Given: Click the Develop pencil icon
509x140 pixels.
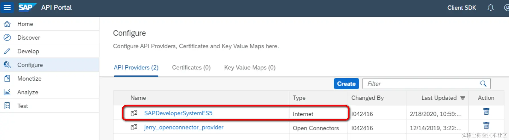Looking at the screenshot, I should click(7, 51).
